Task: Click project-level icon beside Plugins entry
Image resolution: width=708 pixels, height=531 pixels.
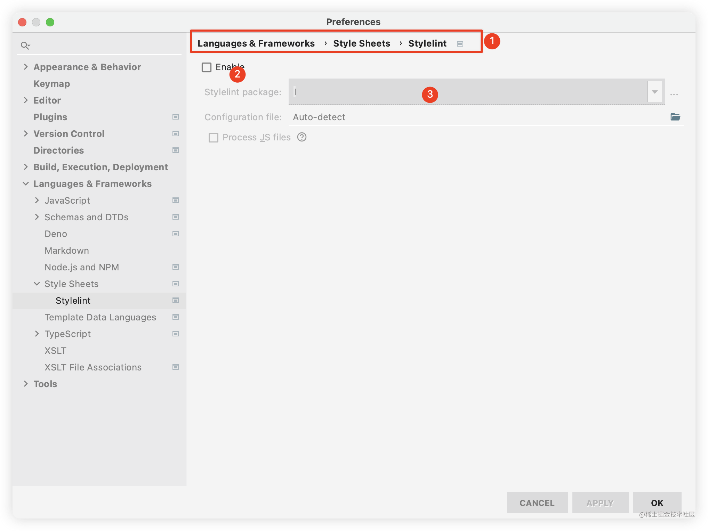Action: tap(176, 117)
